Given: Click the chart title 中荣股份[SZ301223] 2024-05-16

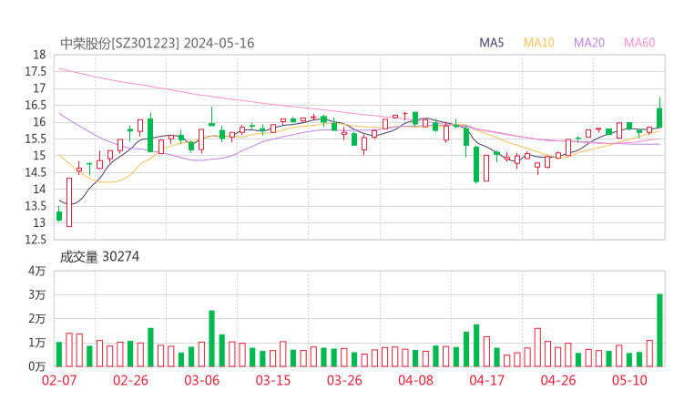Looking at the screenshot, I should tap(158, 43).
